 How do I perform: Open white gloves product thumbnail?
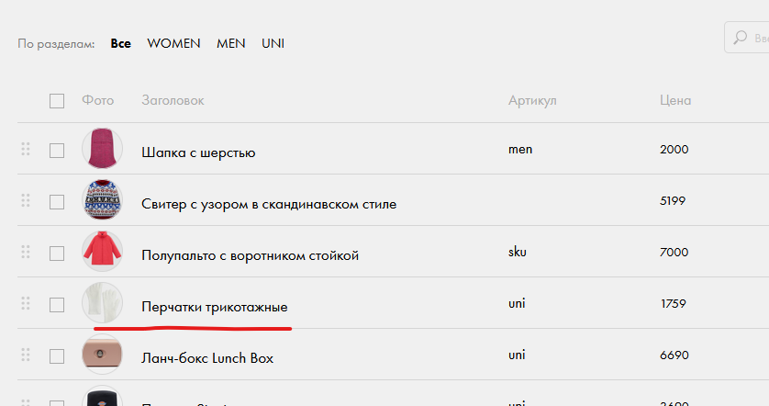[x=102, y=303]
